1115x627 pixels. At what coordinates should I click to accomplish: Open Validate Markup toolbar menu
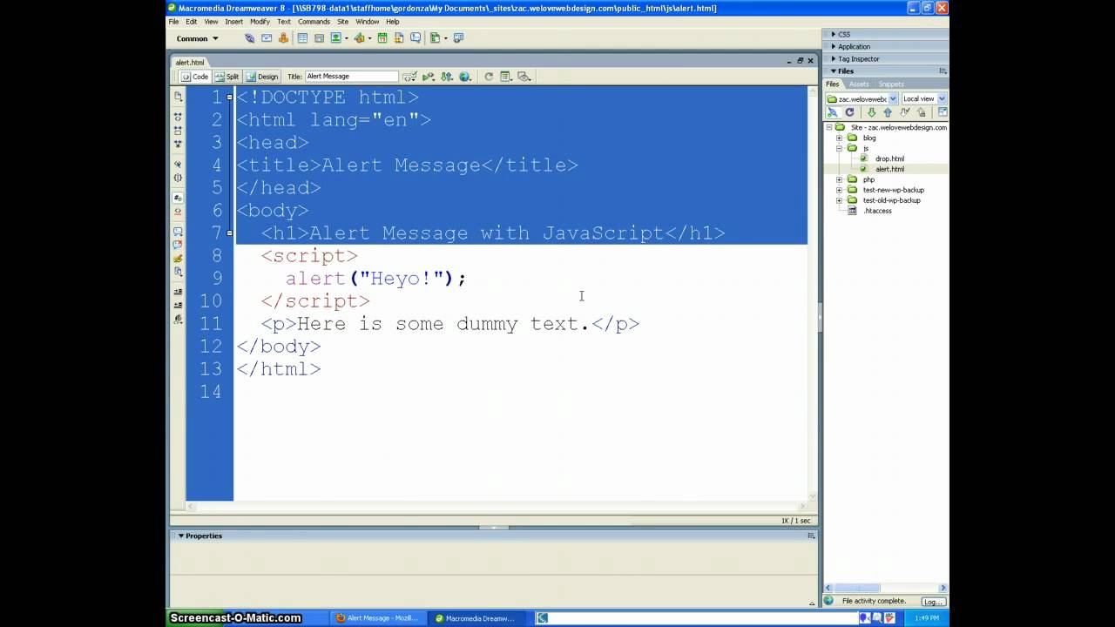[x=429, y=76]
